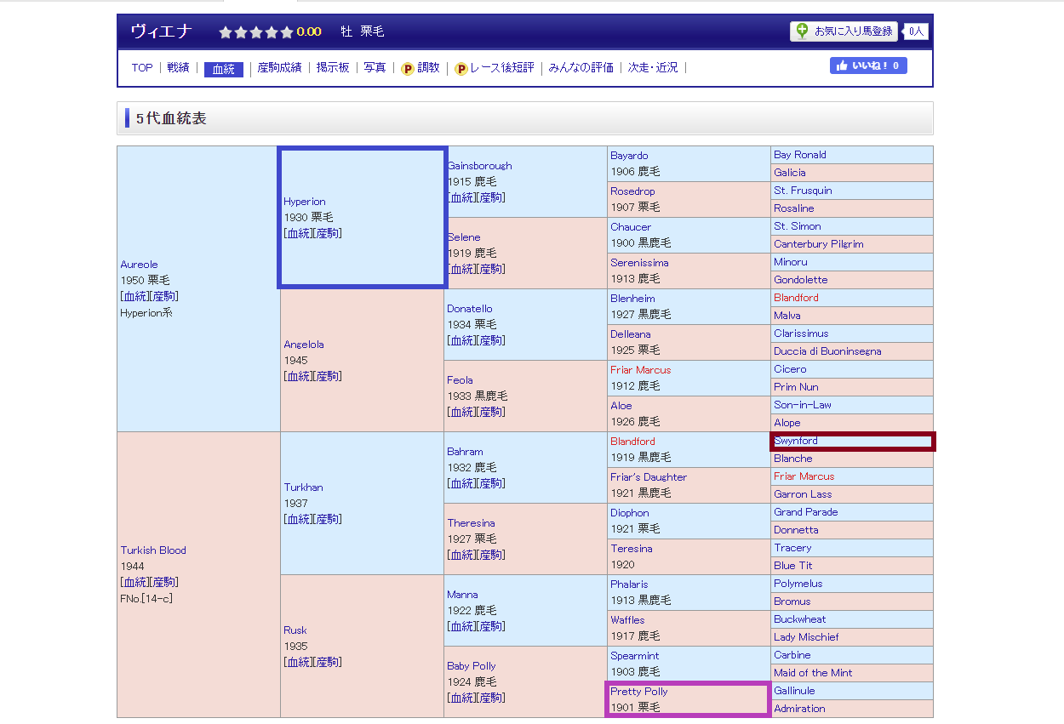Open the Canterbury Pilgrim horse link

(x=819, y=244)
